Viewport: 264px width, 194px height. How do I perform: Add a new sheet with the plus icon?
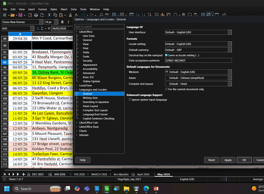[x=24, y=174]
